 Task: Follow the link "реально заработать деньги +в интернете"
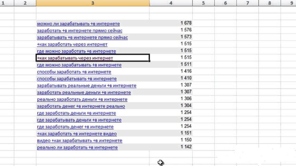coord(82,99)
